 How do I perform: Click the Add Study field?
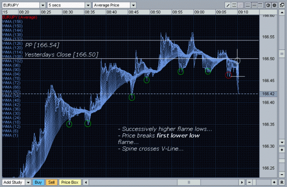13,182
